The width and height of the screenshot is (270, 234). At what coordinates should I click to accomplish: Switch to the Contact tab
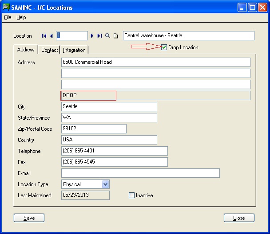pyautogui.click(x=49, y=50)
